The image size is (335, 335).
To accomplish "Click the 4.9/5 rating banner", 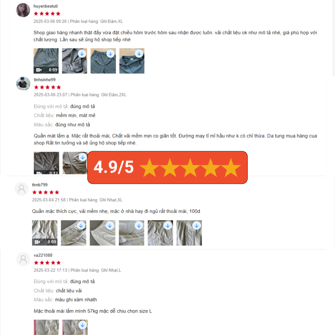I will click(x=167, y=167).
